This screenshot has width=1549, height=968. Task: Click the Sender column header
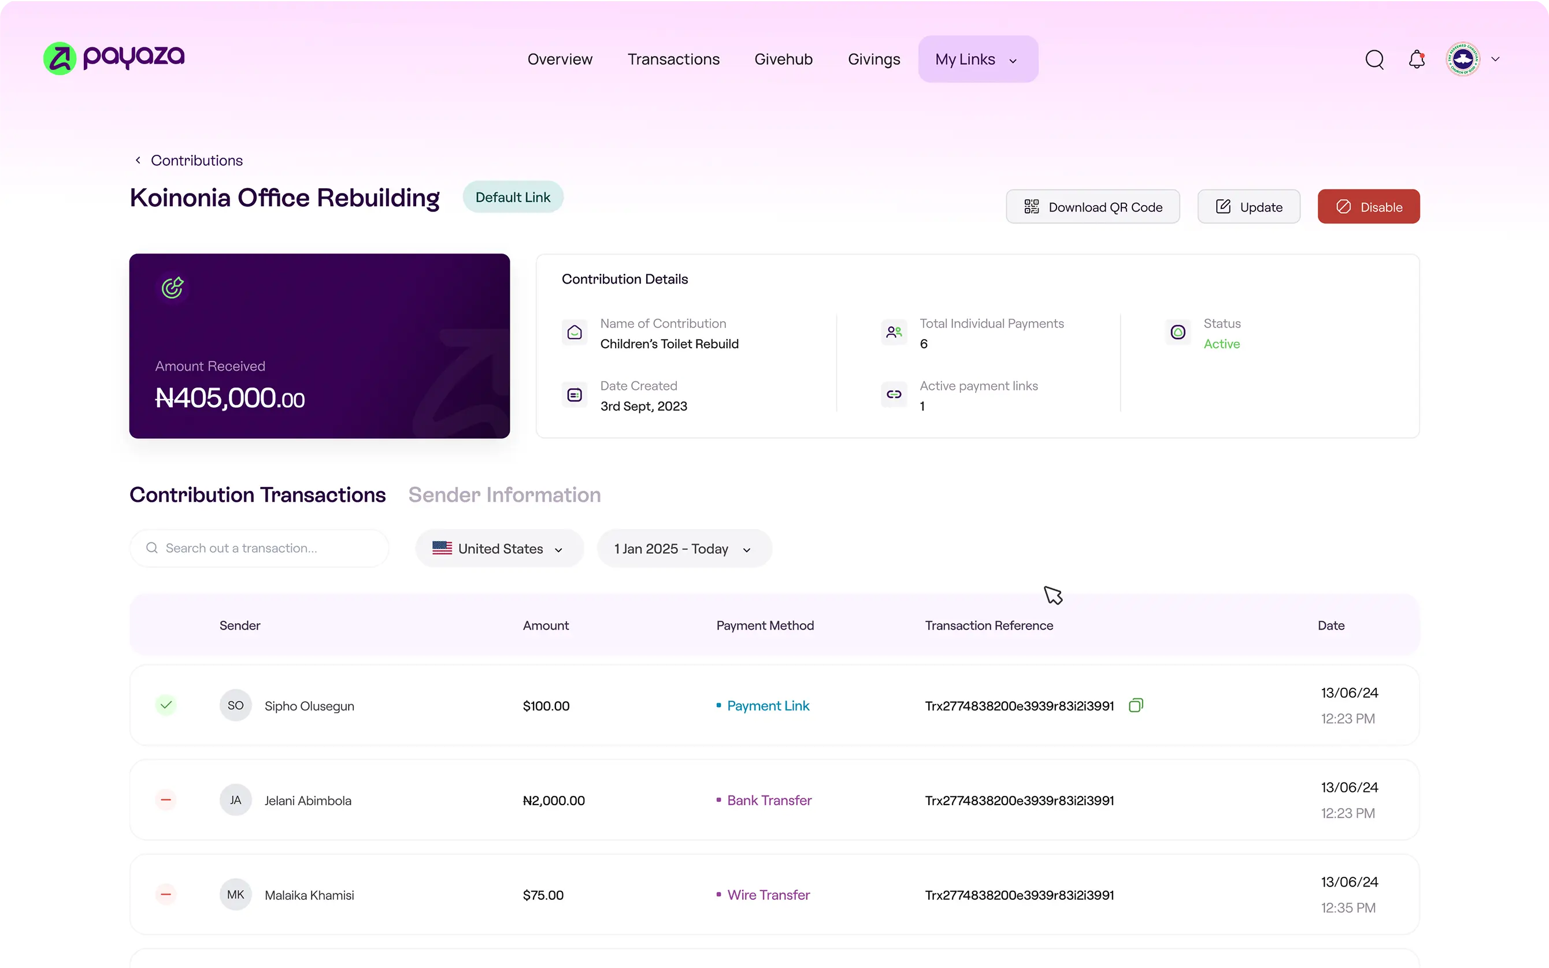coord(240,626)
